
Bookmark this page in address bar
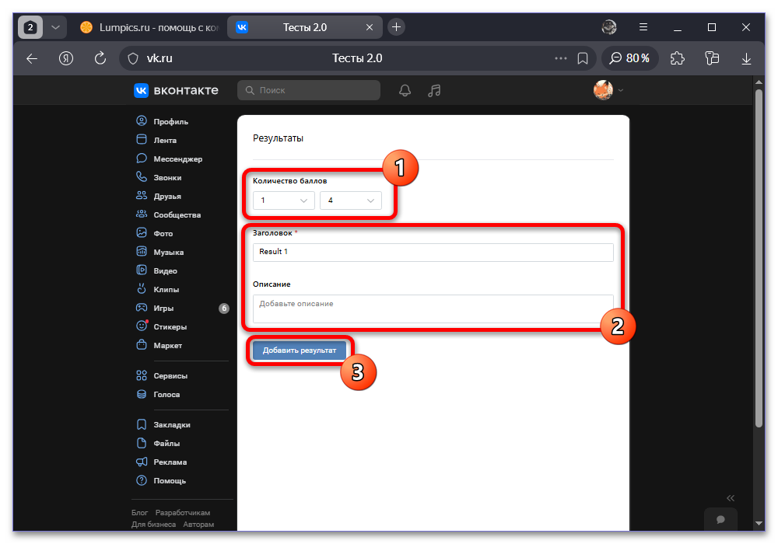tap(583, 58)
